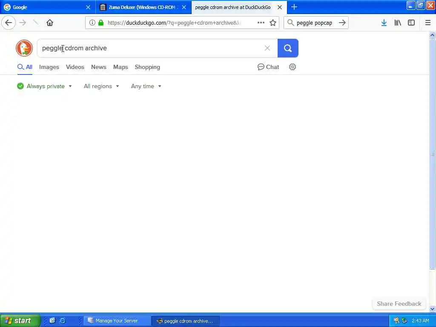Screen dimensions: 436x327
Task: Switch to Maps results
Action: (120, 67)
